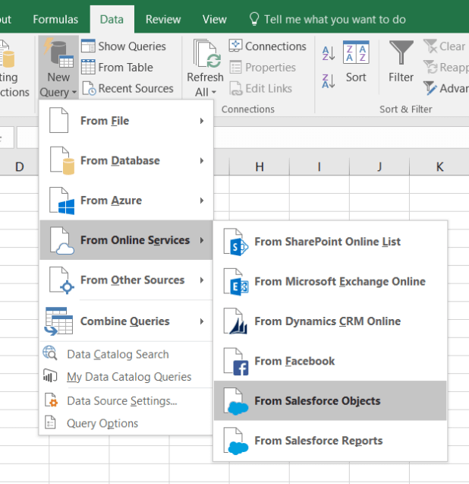This screenshot has height=484, width=469.
Task: Click the From Database cylinder icon
Action: pos(62,160)
